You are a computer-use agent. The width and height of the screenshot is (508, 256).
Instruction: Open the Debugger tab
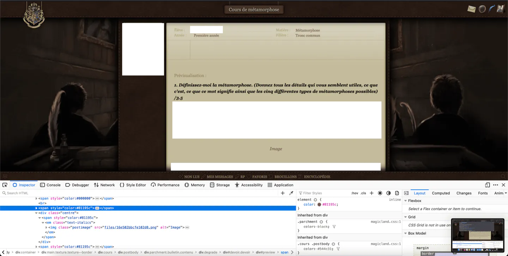[77, 185]
